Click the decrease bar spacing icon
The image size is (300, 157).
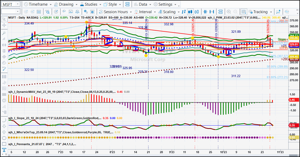tap(205, 12)
